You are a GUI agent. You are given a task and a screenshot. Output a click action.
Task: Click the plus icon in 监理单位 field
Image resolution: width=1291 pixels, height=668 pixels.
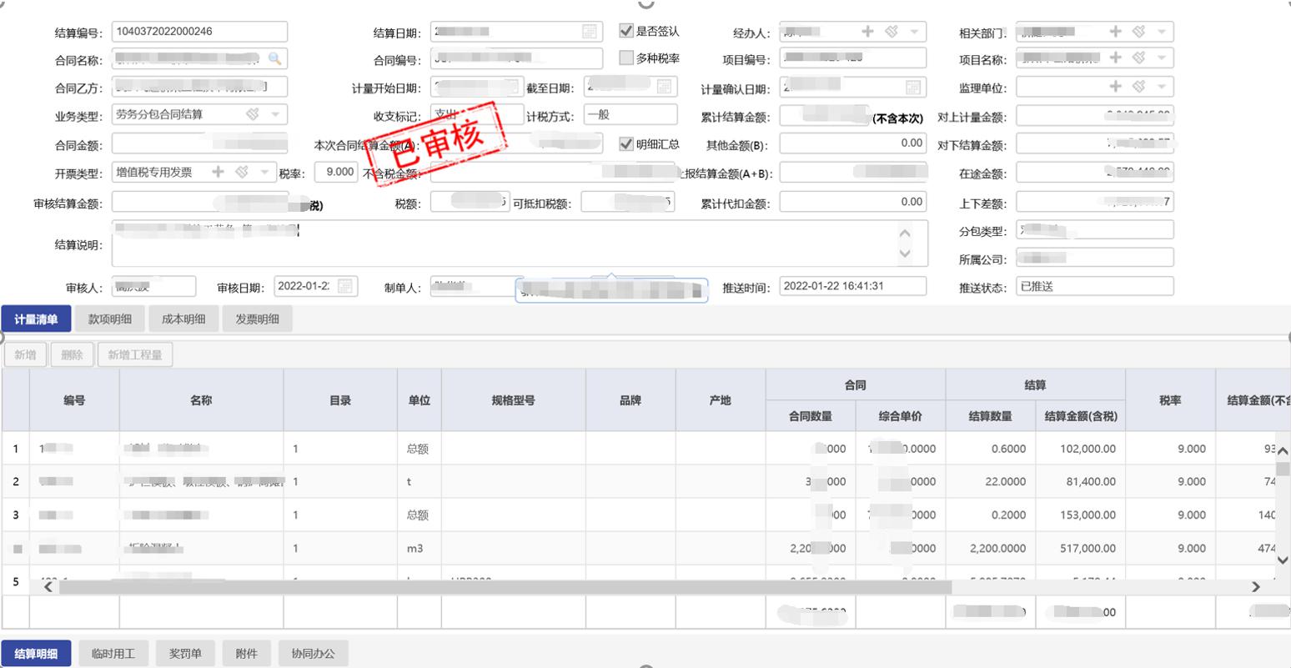click(1115, 87)
